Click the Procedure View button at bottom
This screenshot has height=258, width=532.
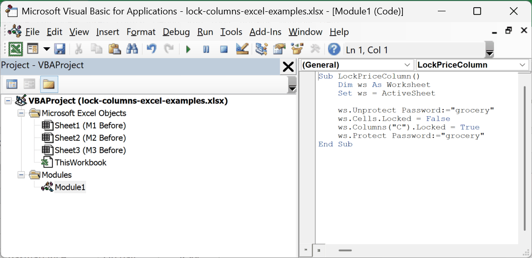click(305, 250)
